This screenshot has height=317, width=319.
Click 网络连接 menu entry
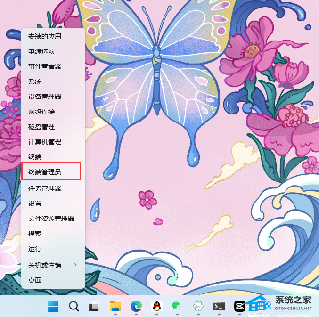click(x=41, y=112)
